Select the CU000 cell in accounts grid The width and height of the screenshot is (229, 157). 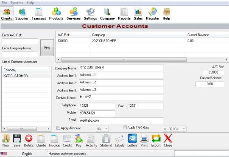click(x=73, y=41)
